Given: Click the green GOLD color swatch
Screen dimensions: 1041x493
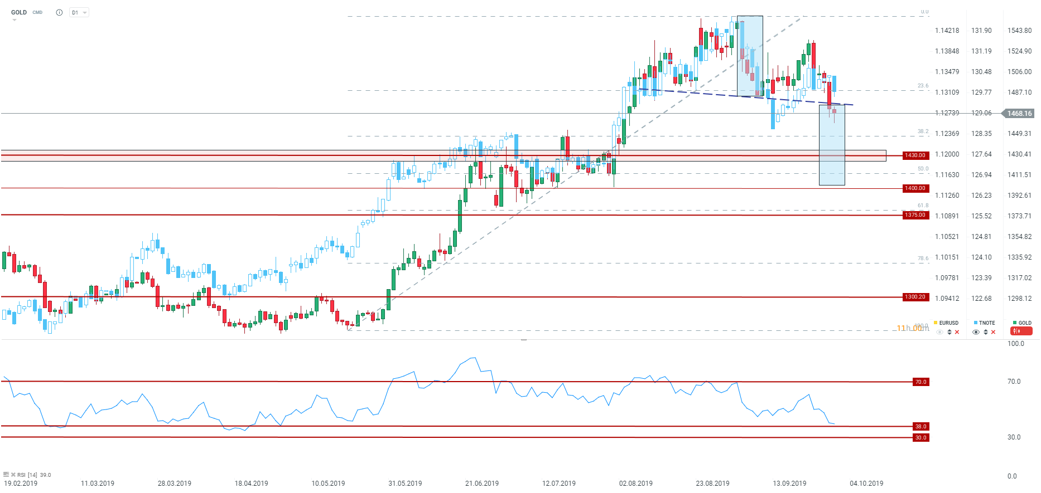Looking at the screenshot, I should [1015, 323].
